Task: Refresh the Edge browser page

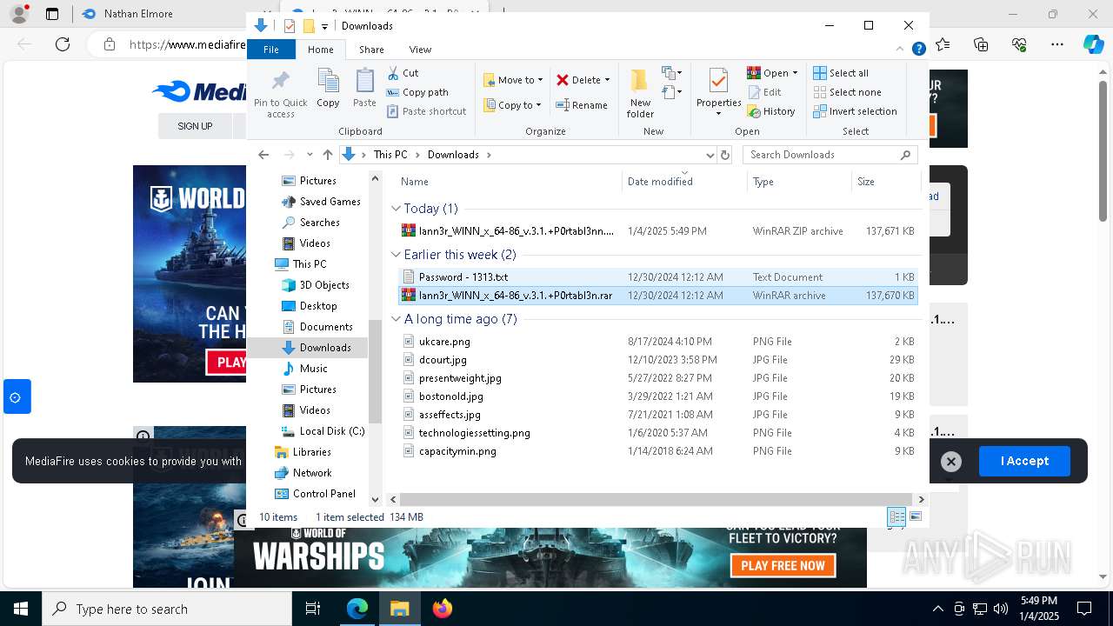Action: click(63, 44)
